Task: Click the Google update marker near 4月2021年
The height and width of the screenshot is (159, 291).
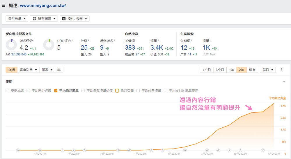Action: (40, 150)
